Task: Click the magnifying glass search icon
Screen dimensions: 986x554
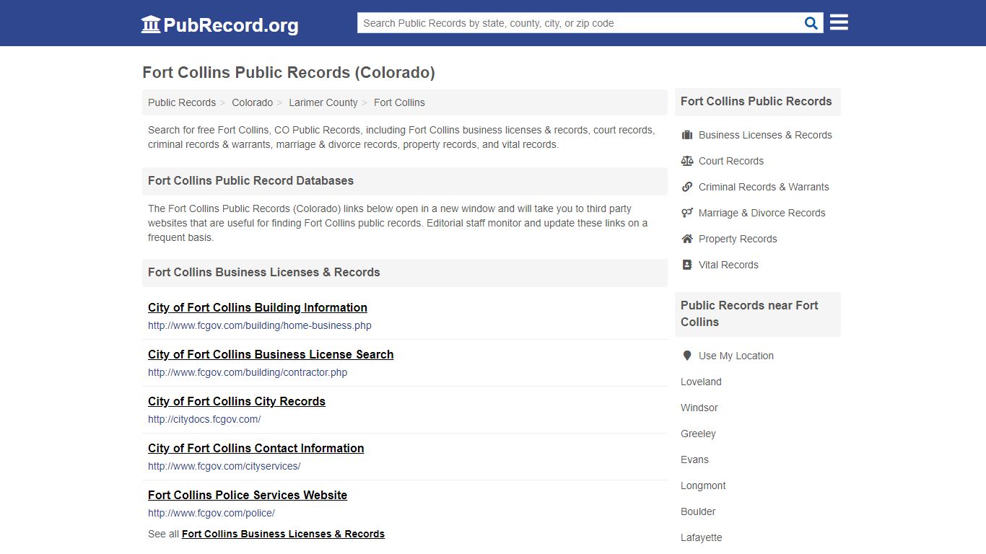Action: pos(811,23)
